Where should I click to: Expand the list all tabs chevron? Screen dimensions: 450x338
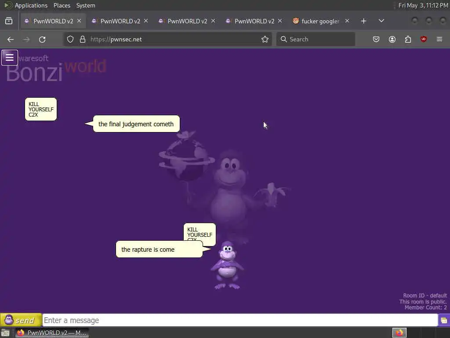[381, 21]
